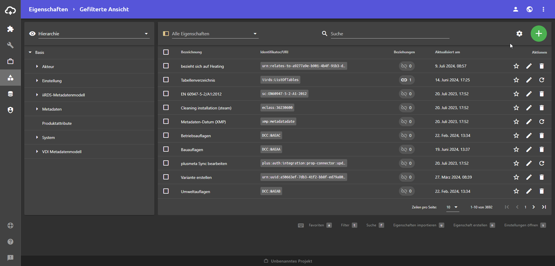
Task: Open the Hierarchie view dropdown
Action: (94, 34)
